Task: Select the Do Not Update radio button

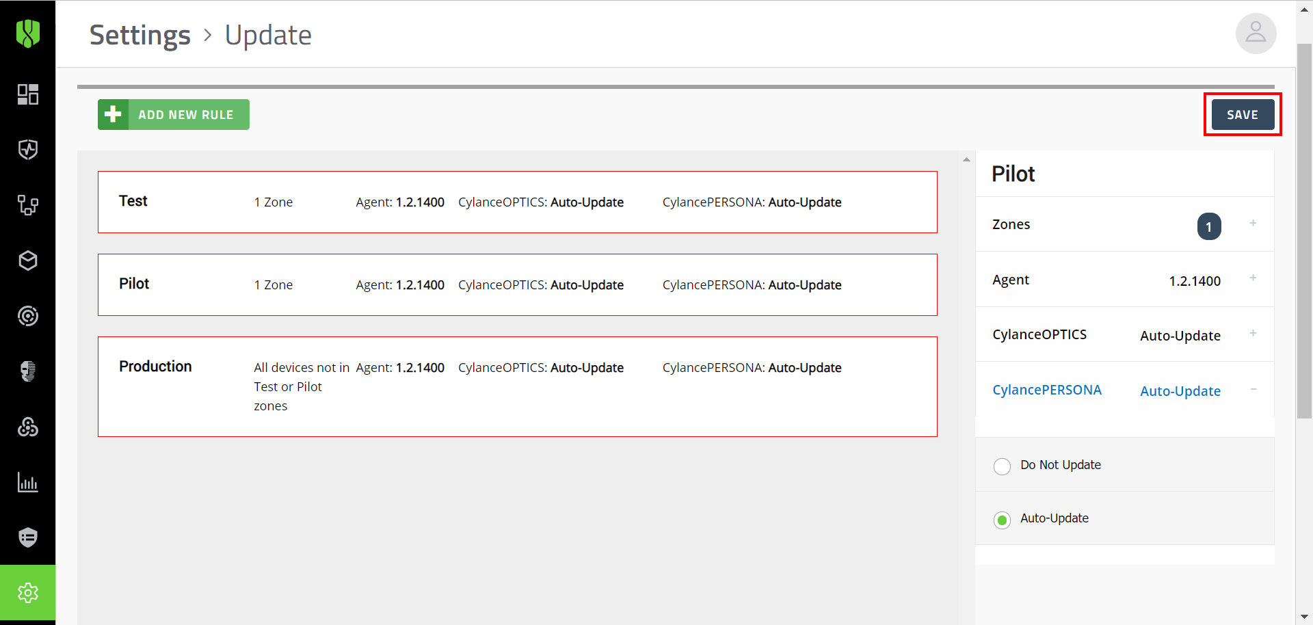Action: coord(1002,466)
